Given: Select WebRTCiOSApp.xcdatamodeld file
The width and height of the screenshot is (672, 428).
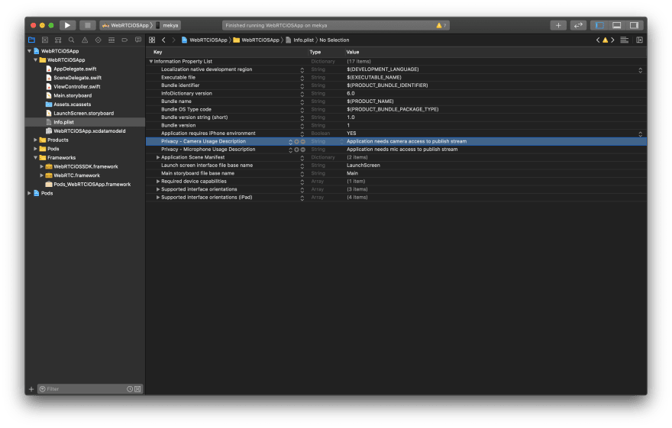Looking at the screenshot, I should [89, 131].
